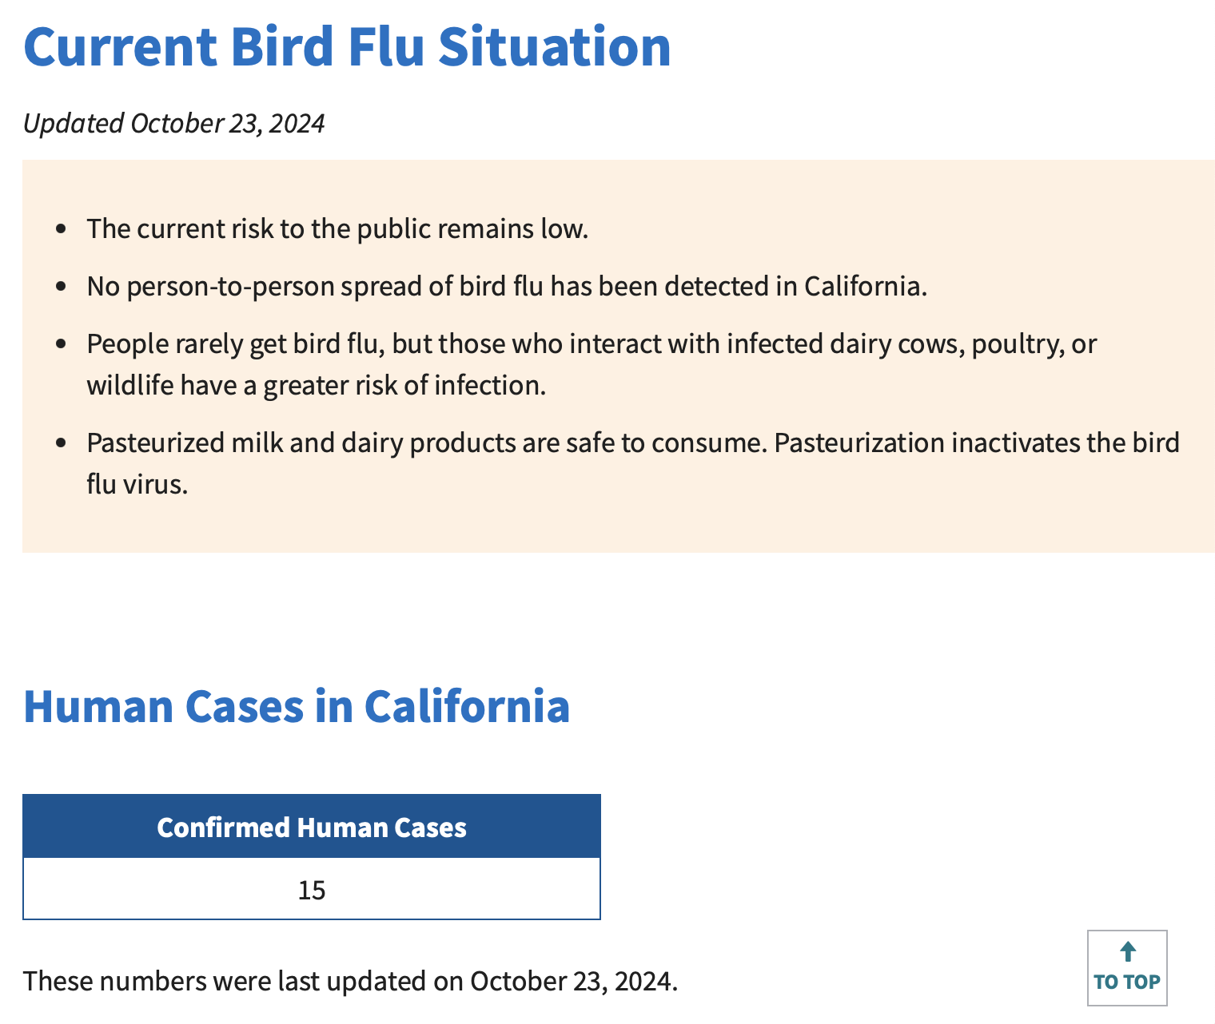Click the word California in the second bullet
The width and height of the screenshot is (1215, 1024).
click(x=865, y=287)
